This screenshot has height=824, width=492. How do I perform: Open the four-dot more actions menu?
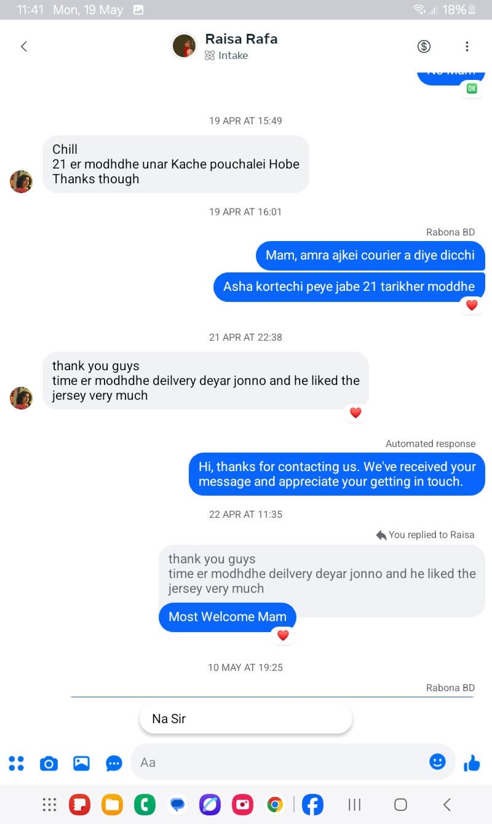click(x=17, y=763)
